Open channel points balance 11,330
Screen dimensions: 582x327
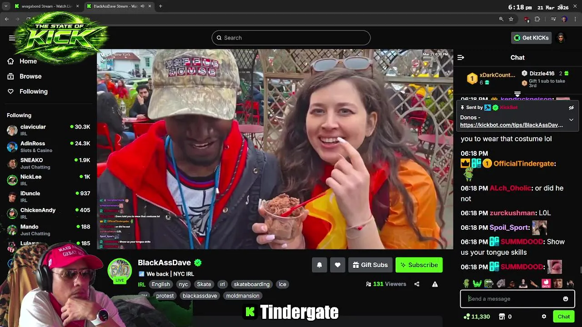(477, 317)
